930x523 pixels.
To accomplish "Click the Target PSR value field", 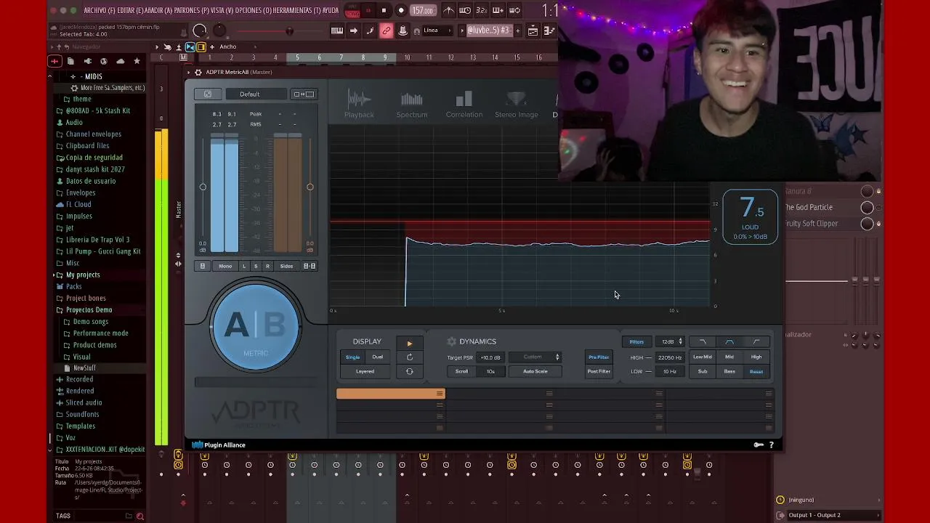I will (490, 357).
